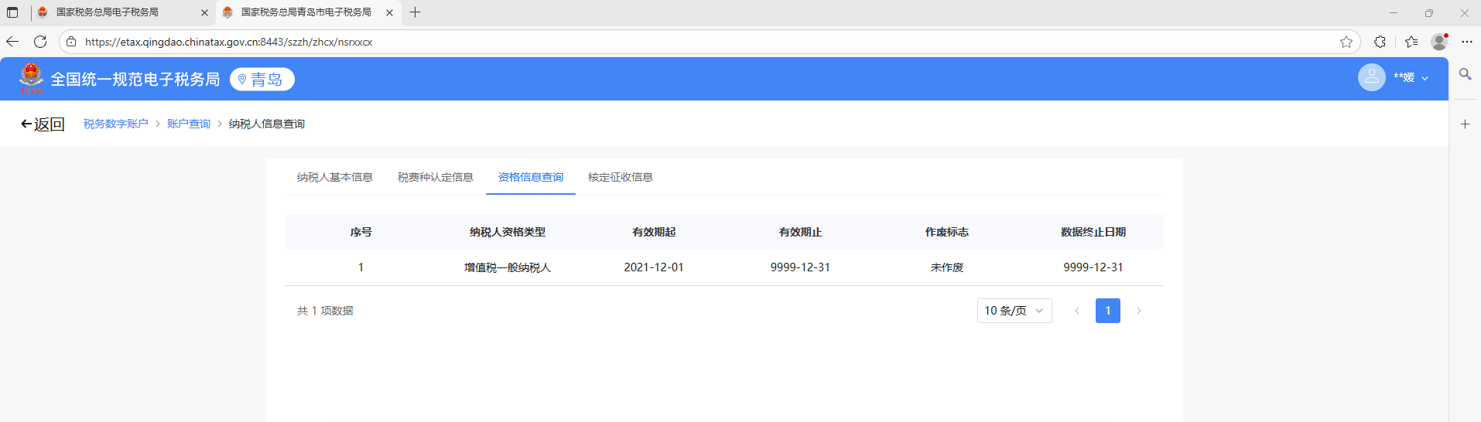Open browser profile avatar icon
The image size is (1481, 422).
[1439, 42]
